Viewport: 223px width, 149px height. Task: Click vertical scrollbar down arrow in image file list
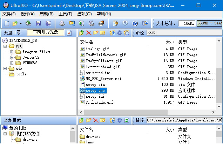(x=219, y=106)
